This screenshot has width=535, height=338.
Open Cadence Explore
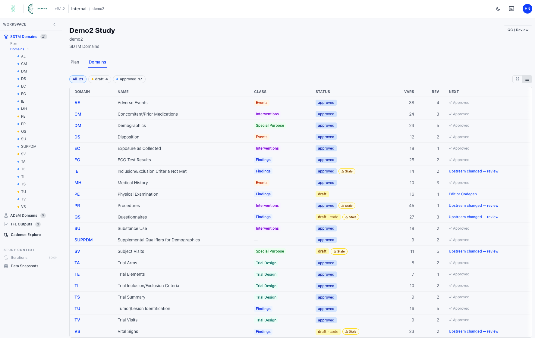[26, 235]
